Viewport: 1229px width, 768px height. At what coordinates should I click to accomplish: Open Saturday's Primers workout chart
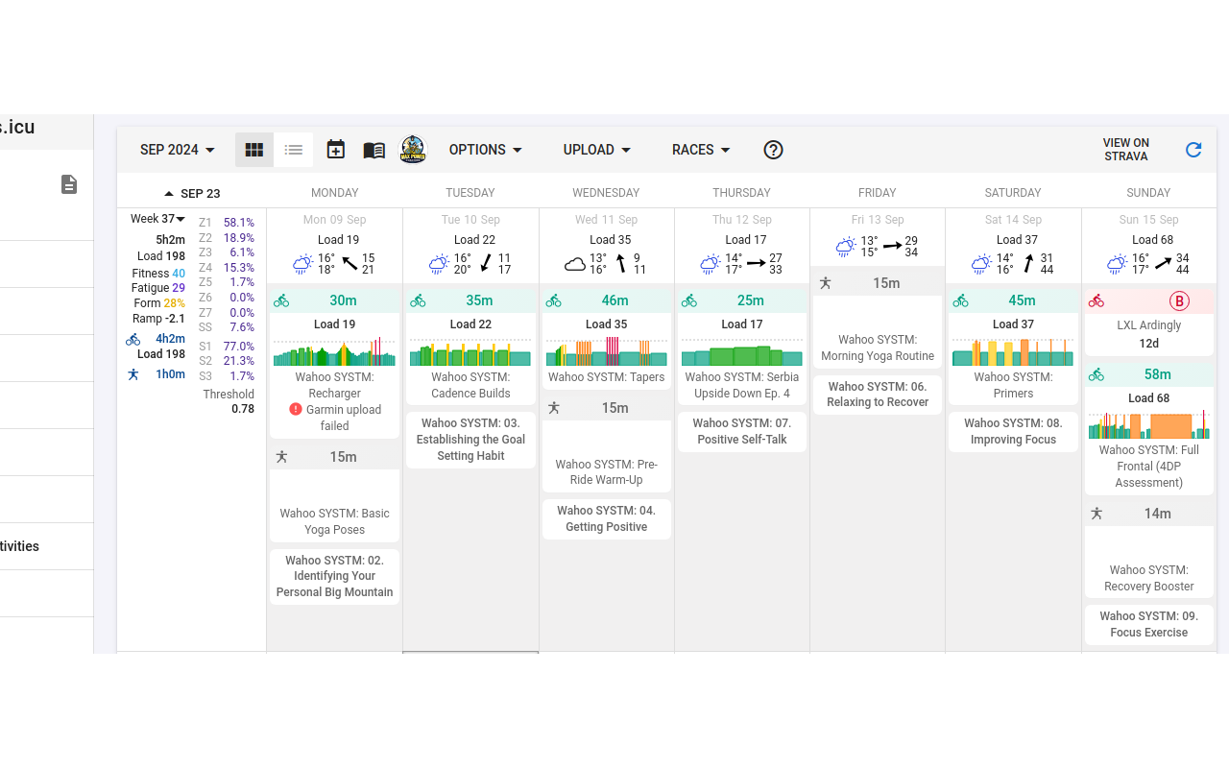pyautogui.click(x=1013, y=352)
